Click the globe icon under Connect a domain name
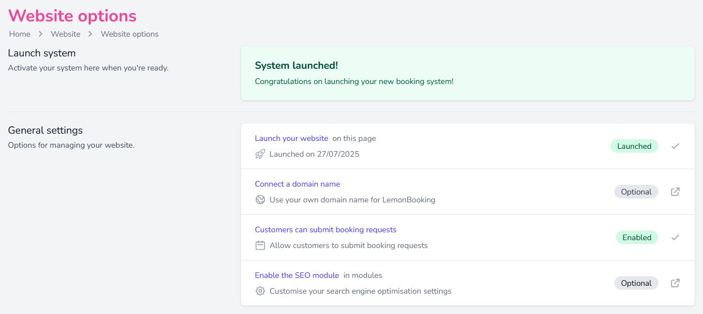Screen dimensions: 703x314 click(x=260, y=200)
